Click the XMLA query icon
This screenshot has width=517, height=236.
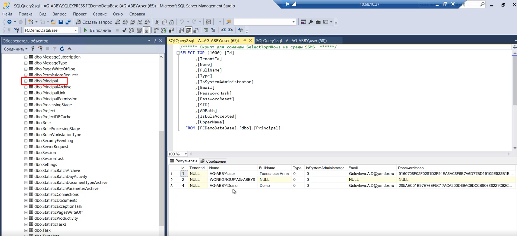point(140,22)
